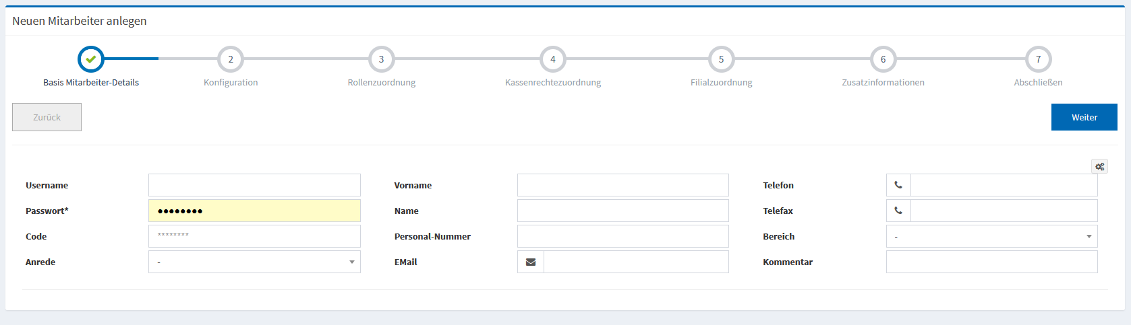The height and width of the screenshot is (325, 1131).
Task: Click the phone icon beside Telefon field
Action: click(x=898, y=185)
